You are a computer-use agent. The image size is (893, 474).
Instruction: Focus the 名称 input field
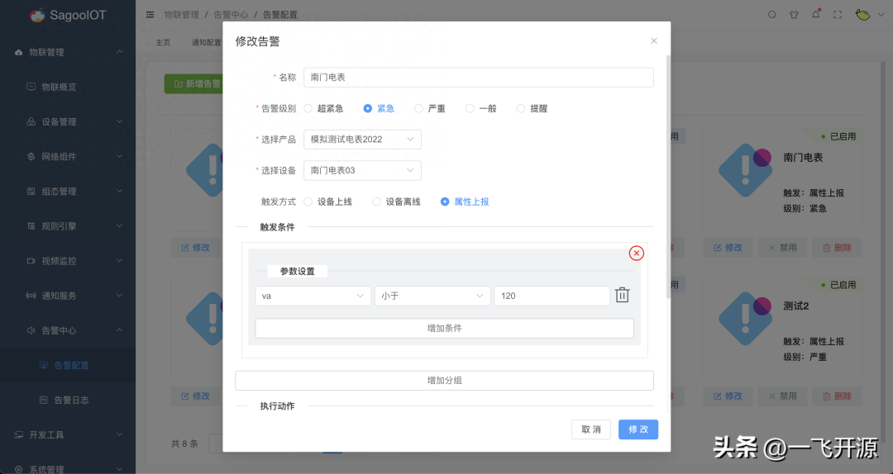coord(479,78)
